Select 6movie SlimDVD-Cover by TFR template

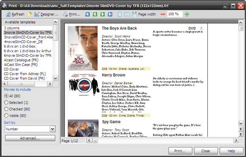28,55
